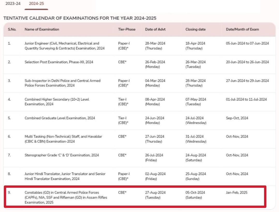
Task: Select Combined Higher Secondary (10+2) Level cell
Action: click(57, 102)
